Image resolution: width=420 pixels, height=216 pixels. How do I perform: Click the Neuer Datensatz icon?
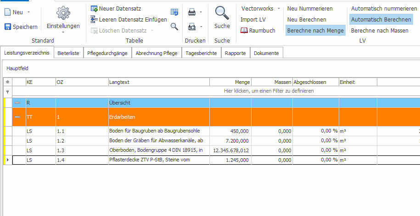[94, 9]
